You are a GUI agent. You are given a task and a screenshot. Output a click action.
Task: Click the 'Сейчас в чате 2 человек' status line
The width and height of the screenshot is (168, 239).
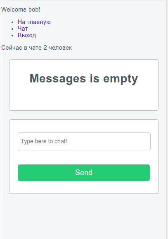point(36,48)
